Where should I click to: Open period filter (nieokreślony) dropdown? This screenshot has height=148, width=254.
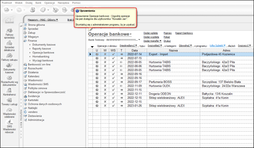128,46
